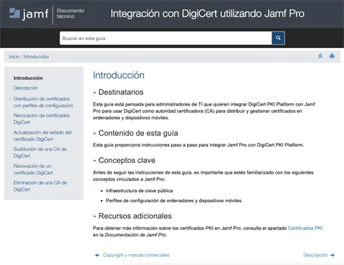Click the magnifying glass search button
Screen dimensions: 344x265
tap(278, 38)
